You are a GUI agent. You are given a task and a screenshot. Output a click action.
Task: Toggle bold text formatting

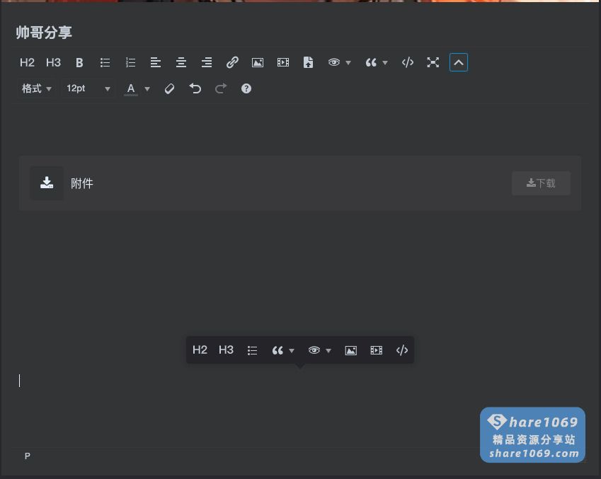(x=79, y=62)
